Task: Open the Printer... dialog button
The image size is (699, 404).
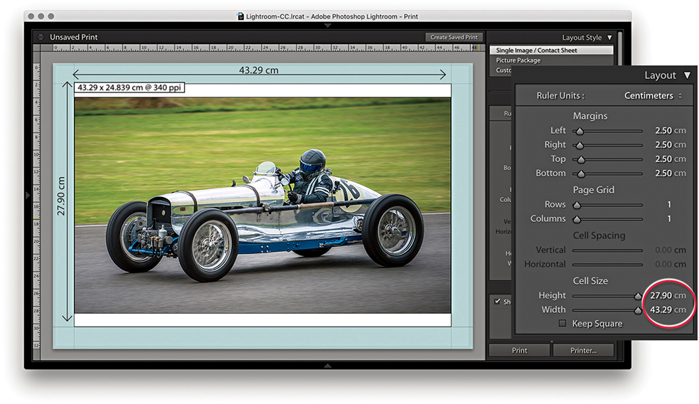Action: (582, 350)
